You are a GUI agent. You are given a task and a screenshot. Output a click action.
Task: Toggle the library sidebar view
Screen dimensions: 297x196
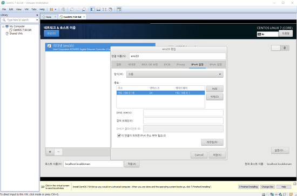[x=92, y=9]
